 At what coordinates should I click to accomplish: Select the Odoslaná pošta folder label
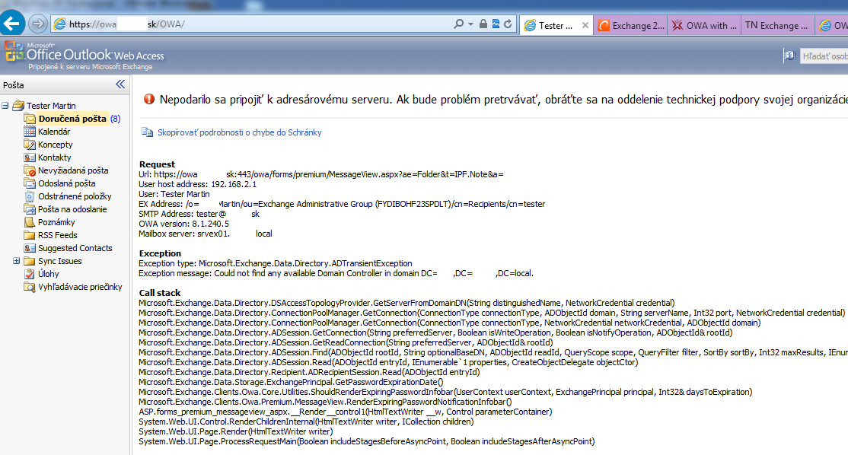66,183
